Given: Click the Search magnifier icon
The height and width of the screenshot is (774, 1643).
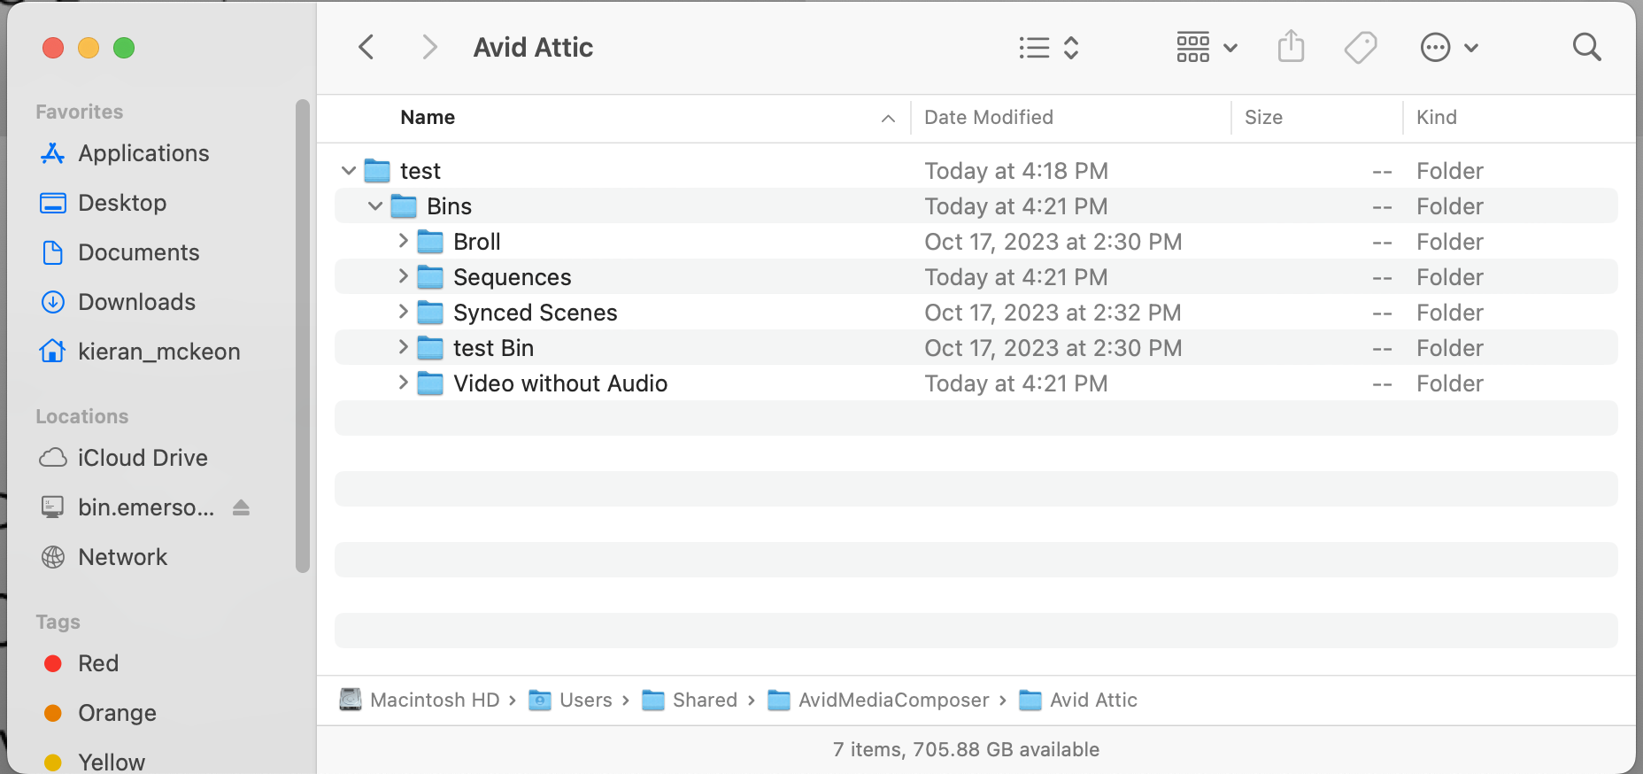Looking at the screenshot, I should (x=1587, y=47).
